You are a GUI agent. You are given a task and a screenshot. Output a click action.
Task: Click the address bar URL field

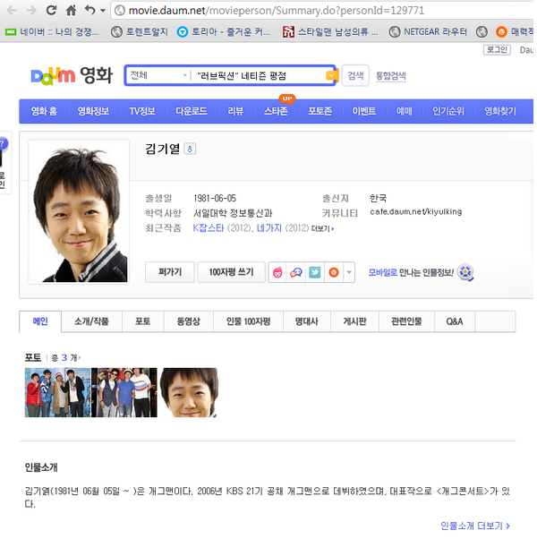tap(323, 11)
